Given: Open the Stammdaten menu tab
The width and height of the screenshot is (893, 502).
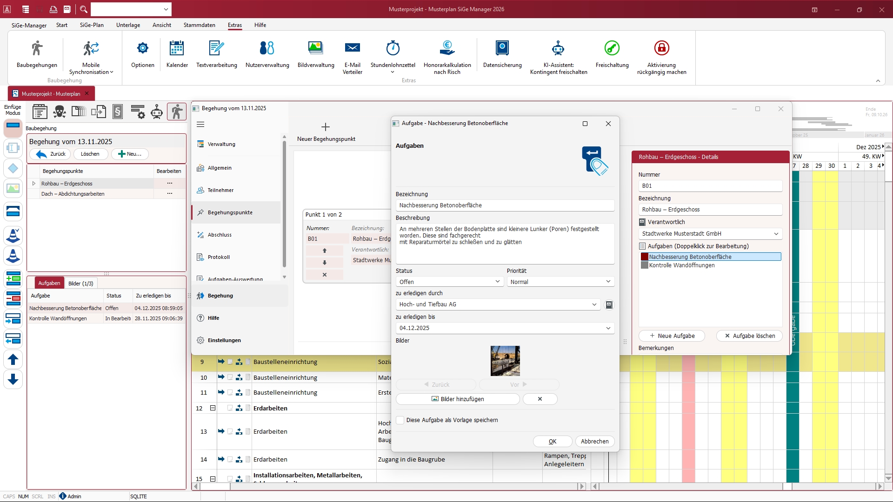Looking at the screenshot, I should [199, 25].
